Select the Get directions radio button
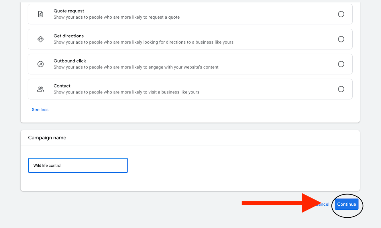This screenshot has width=381, height=228. click(x=341, y=39)
